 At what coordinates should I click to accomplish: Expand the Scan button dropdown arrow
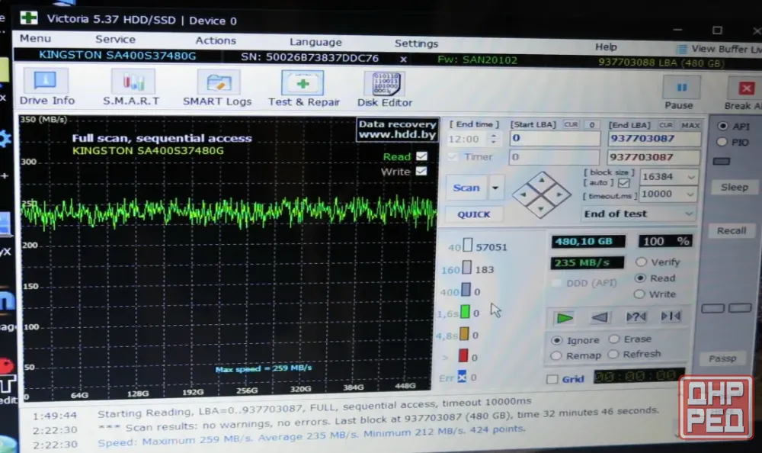(x=495, y=188)
